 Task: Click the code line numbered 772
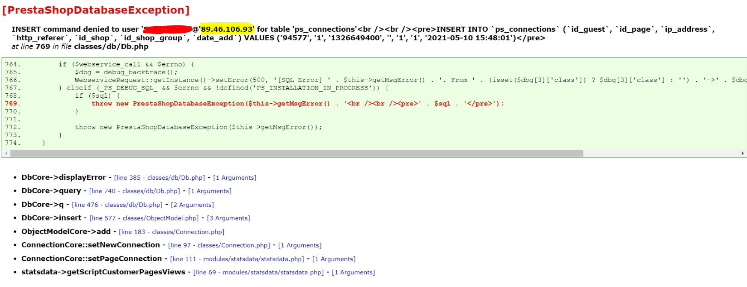[199, 127]
